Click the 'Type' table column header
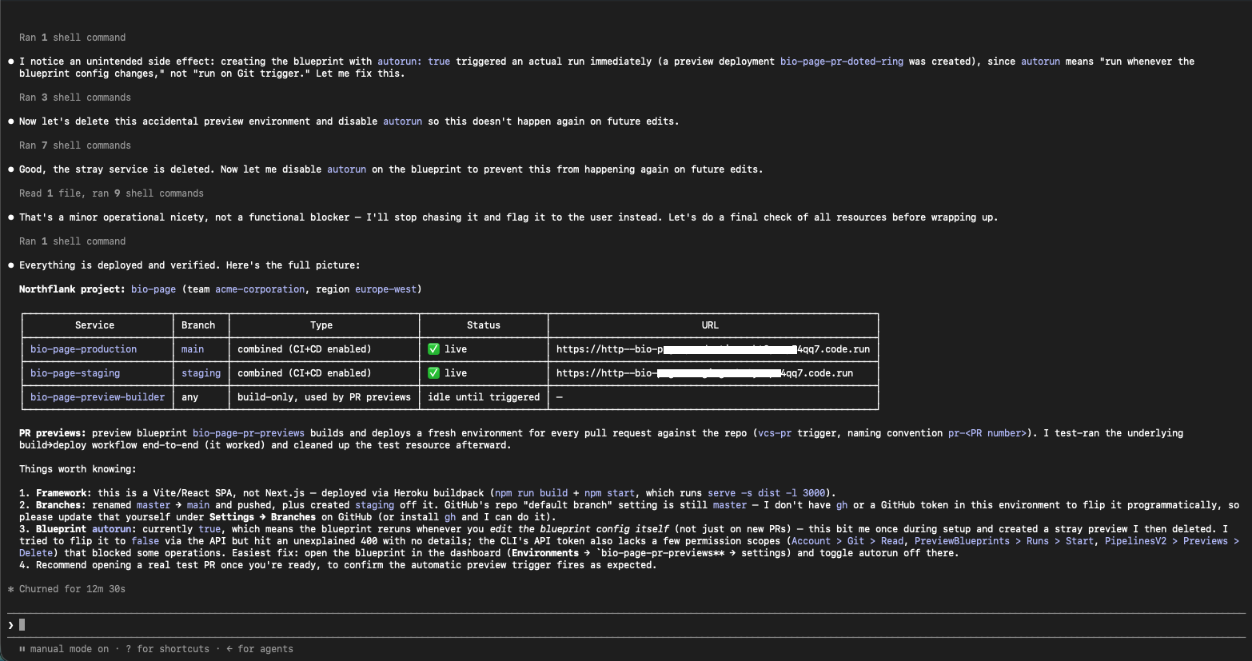Viewport: 1252px width, 661px height. [x=321, y=325]
